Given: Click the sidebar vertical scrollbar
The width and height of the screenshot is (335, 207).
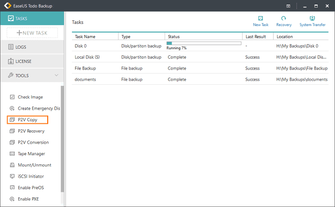Looking at the screenshot, I should pos(62,137).
